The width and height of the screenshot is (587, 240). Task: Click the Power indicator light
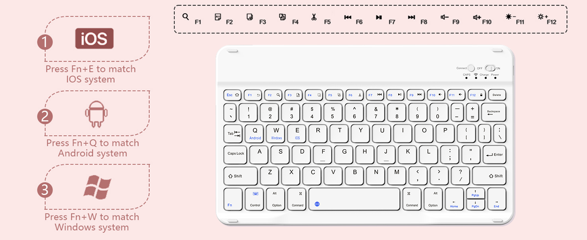pyautogui.click(x=495, y=78)
